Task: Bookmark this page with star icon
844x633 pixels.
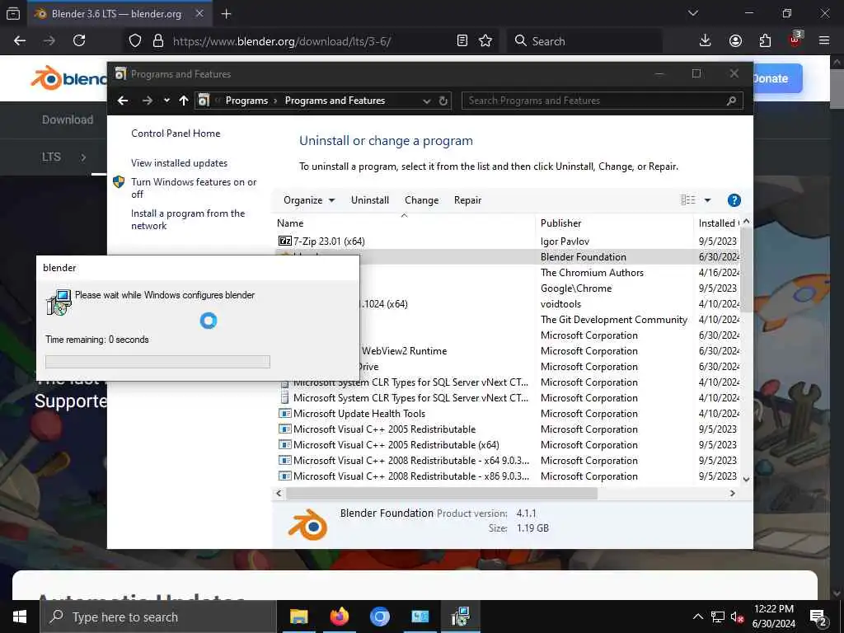Action: 485,41
